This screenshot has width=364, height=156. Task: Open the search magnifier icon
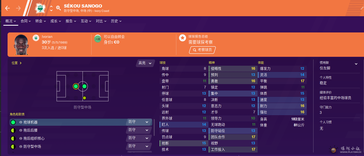click(x=58, y=8)
